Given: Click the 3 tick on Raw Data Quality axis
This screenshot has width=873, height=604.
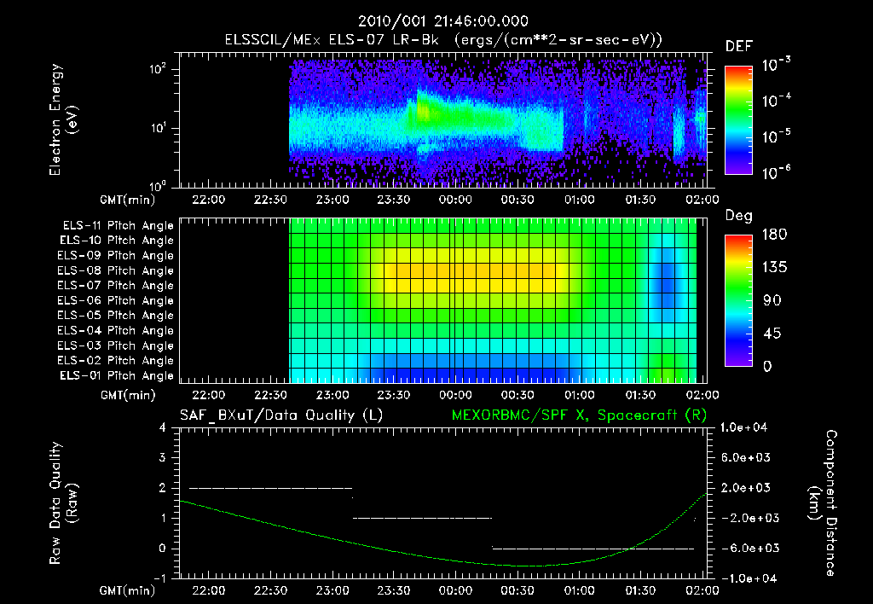Looking at the screenshot, I should tap(163, 457).
